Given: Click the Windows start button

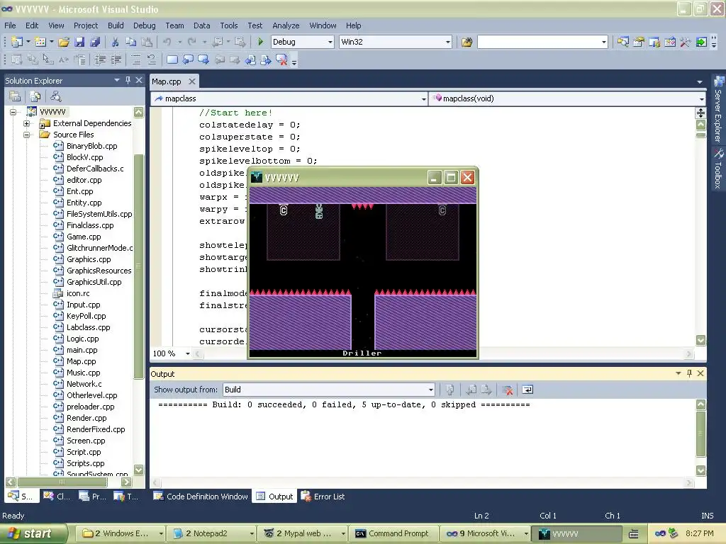Looking at the screenshot, I should click(x=33, y=533).
